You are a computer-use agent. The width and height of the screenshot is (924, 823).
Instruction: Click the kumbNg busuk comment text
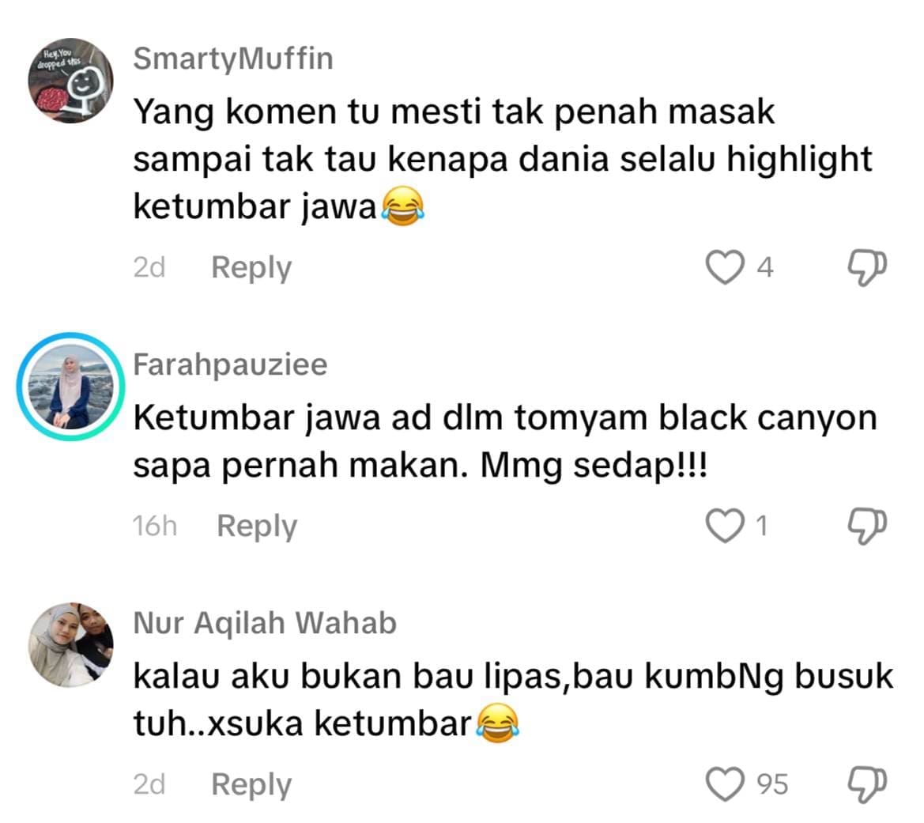click(x=513, y=700)
